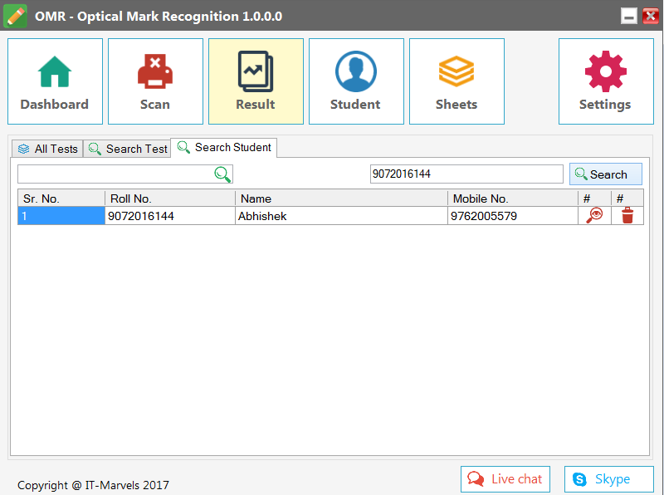Click the Mobile No. column header
Screen dimensions: 664x495
click(x=513, y=198)
